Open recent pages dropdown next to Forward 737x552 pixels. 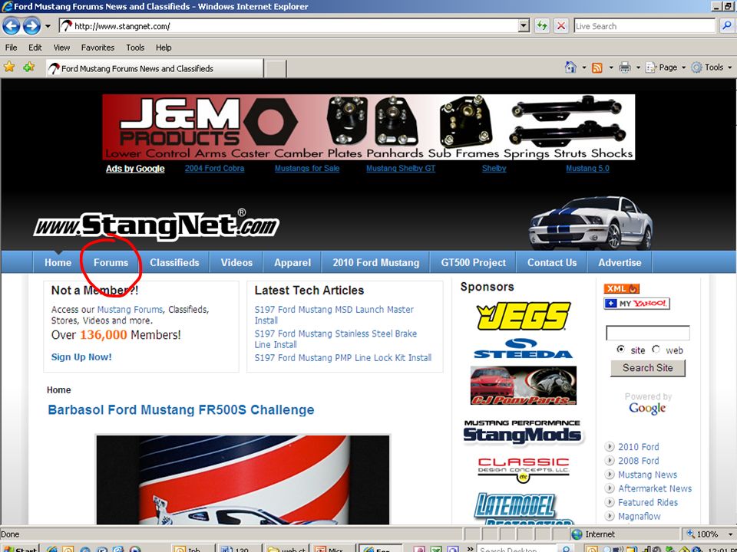[x=48, y=26]
